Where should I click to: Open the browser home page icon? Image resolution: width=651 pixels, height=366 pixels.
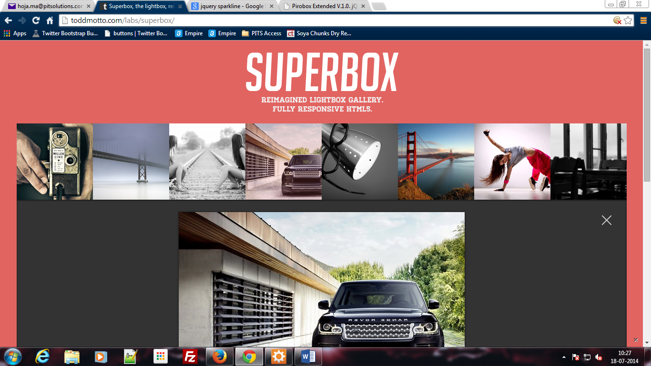50,20
